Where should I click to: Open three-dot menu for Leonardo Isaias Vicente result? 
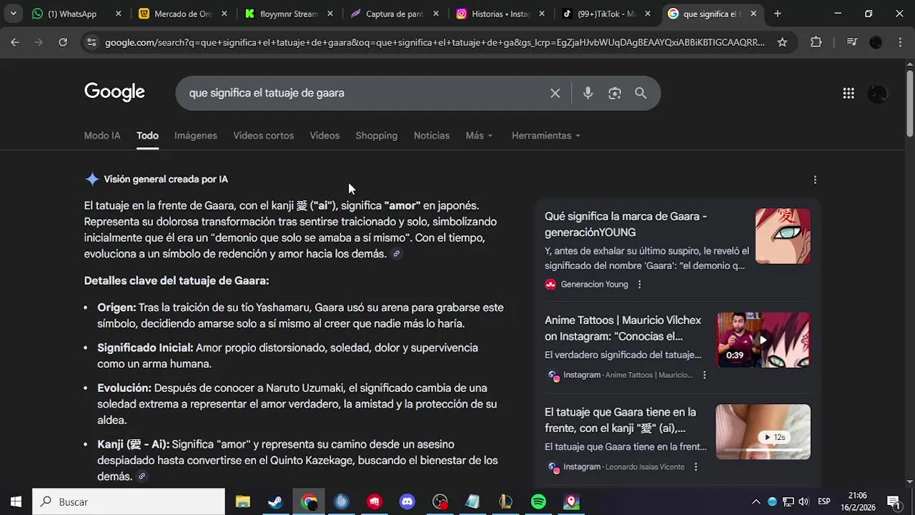tap(696, 467)
